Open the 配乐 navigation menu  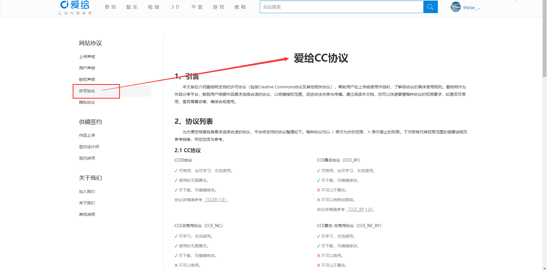click(132, 7)
